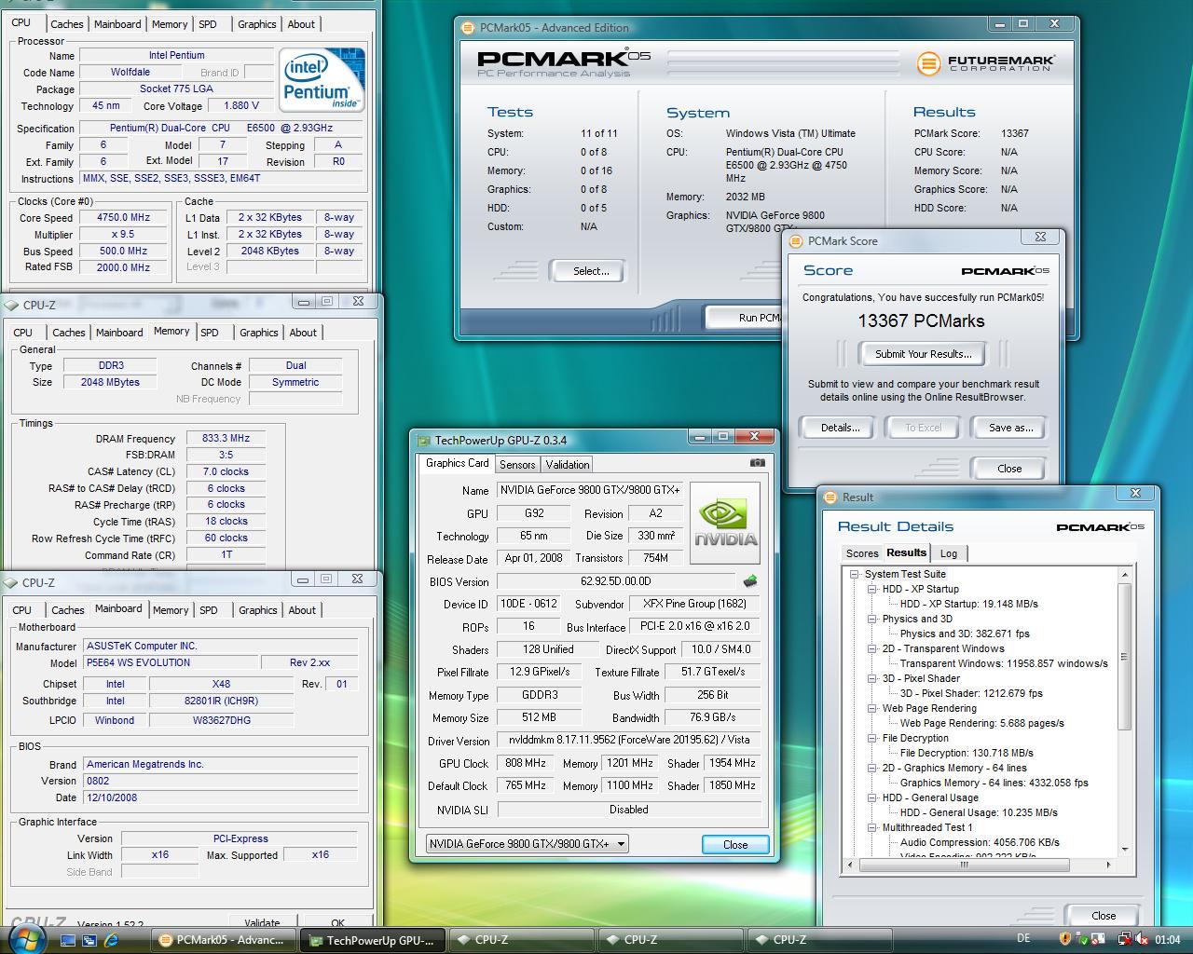Switch to TechPowerUp GPU-Z taskbar button
Screen dimensions: 1193x954
374,940
